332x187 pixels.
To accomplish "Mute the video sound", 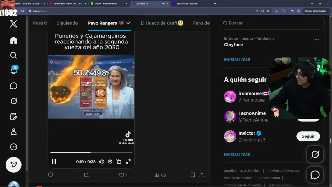I will click(x=102, y=162).
